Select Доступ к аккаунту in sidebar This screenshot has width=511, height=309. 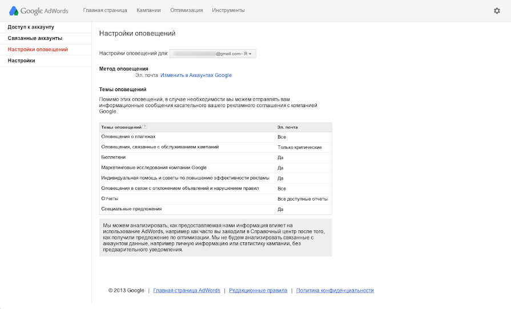pyautogui.click(x=31, y=27)
